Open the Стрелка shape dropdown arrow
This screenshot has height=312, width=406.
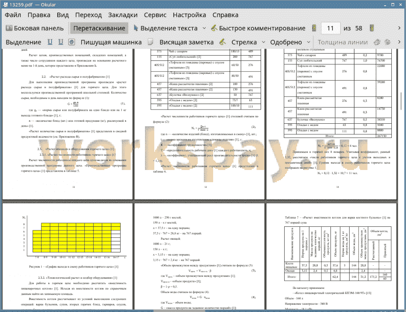coord(263,42)
